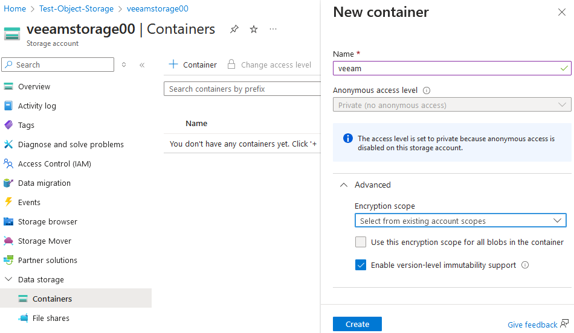Click the Data migration icon
Screen dimensions: 574x333
tap(8, 183)
